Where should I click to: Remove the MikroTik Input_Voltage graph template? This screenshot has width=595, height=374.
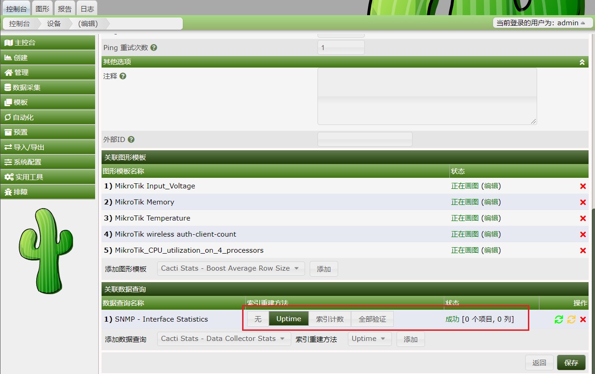(x=583, y=186)
